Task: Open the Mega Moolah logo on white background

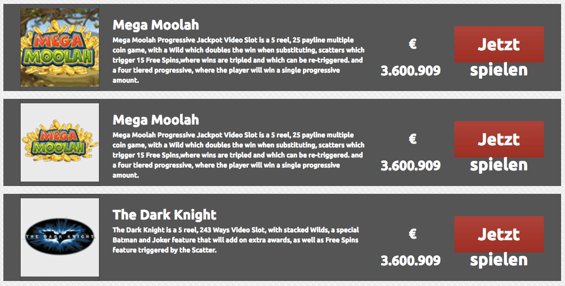Action: (60, 142)
